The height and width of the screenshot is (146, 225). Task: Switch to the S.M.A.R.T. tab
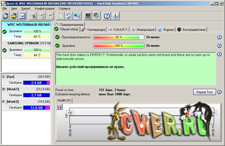[118, 29]
